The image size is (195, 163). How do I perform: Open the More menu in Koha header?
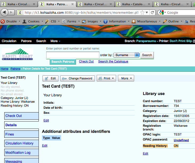tap(55, 41)
